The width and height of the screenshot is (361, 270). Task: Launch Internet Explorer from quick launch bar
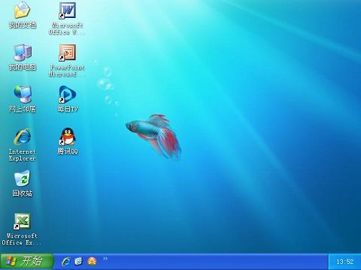pyautogui.click(x=66, y=262)
